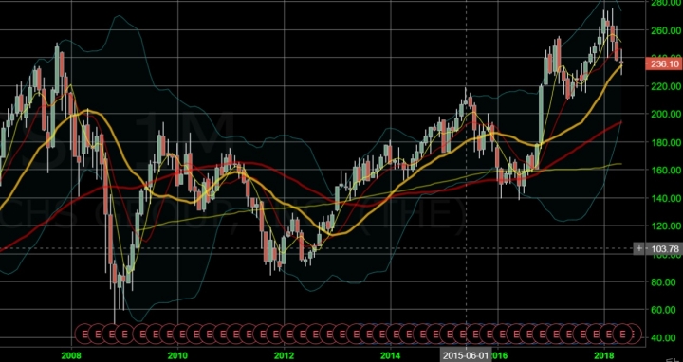The height and width of the screenshot is (362, 683).
Task: Select the leftmost earnings E marker
Action: [85, 334]
